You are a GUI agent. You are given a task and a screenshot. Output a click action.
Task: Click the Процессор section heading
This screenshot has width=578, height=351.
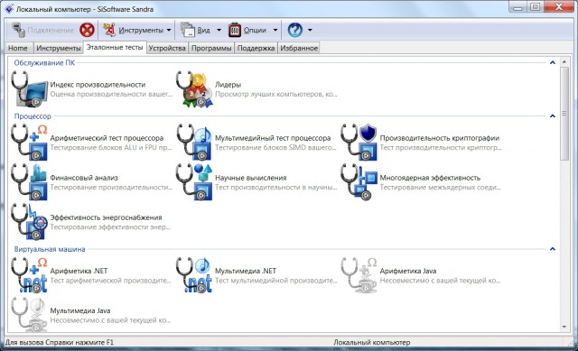coord(33,116)
